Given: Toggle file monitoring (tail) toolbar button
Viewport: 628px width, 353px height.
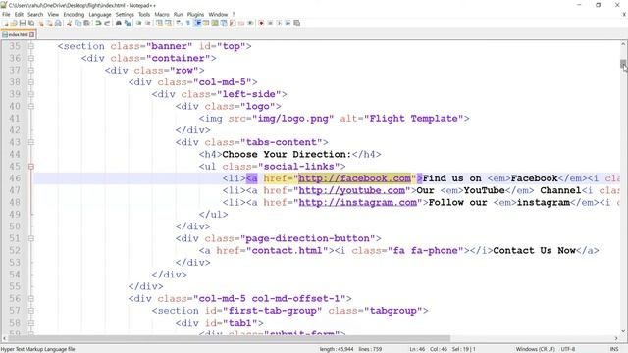Looking at the screenshot, I should coord(250,24).
